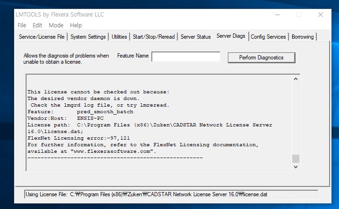The width and height of the screenshot is (339, 209).
Task: Open the Mode menu
Action: coord(56,25)
